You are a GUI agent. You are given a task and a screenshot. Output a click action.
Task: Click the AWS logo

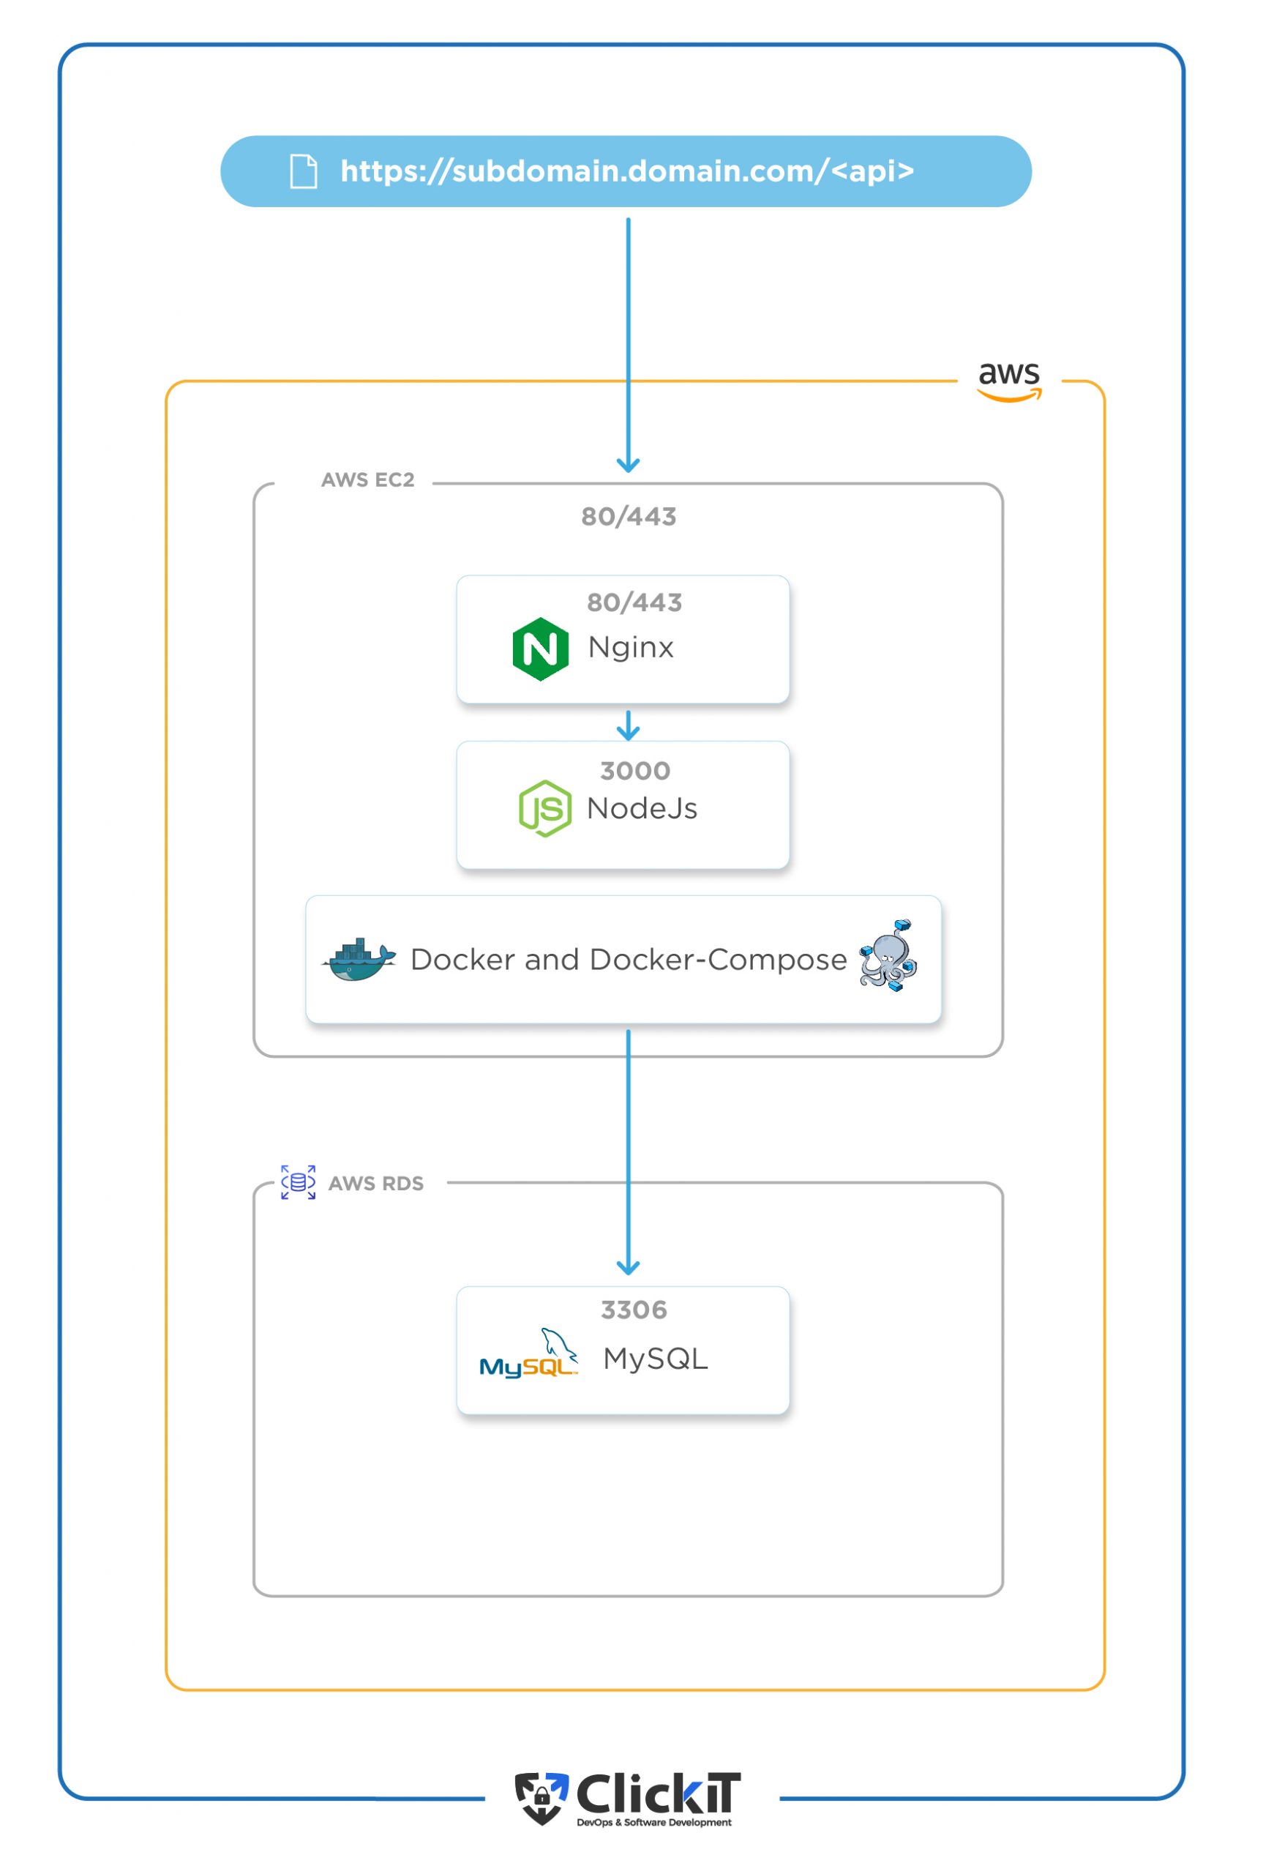pyautogui.click(x=1009, y=381)
